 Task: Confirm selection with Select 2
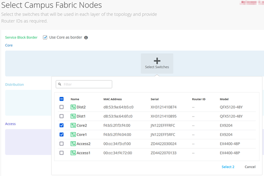(228, 167)
